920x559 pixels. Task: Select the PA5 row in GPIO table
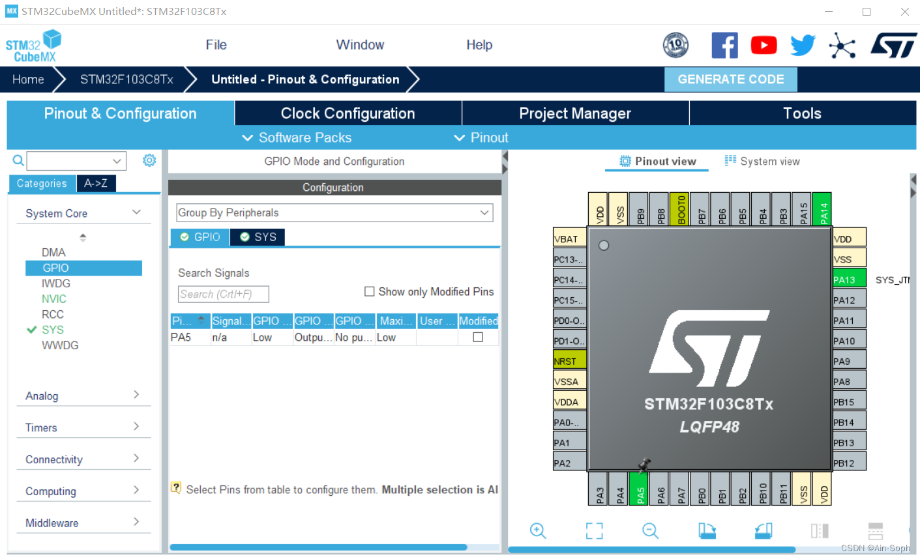(x=334, y=337)
